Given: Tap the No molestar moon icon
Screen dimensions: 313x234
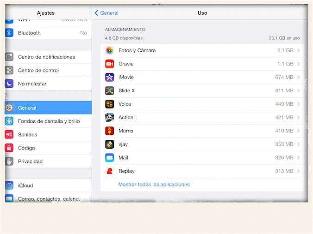Looking at the screenshot, I should click(x=9, y=84).
